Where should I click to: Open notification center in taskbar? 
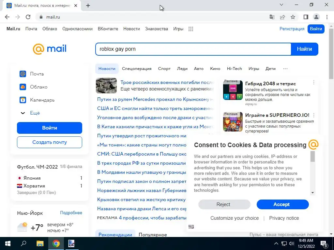324,243
